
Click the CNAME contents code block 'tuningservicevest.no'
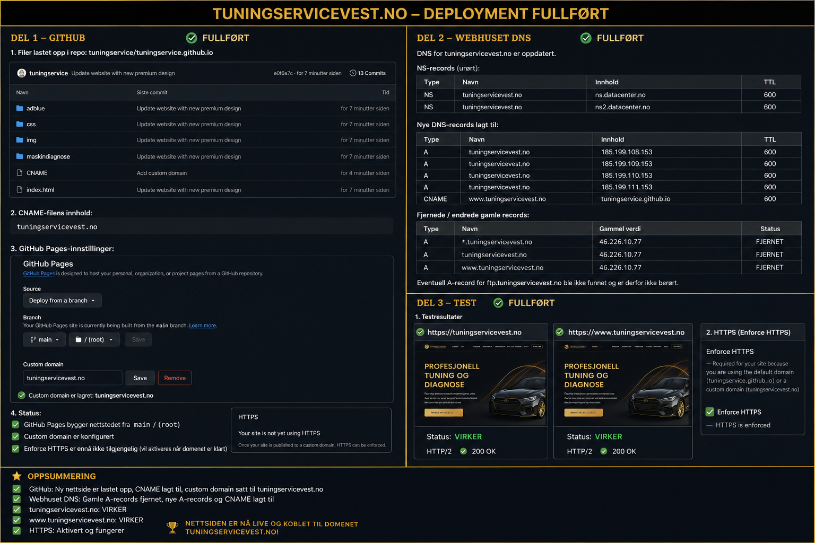(202, 226)
